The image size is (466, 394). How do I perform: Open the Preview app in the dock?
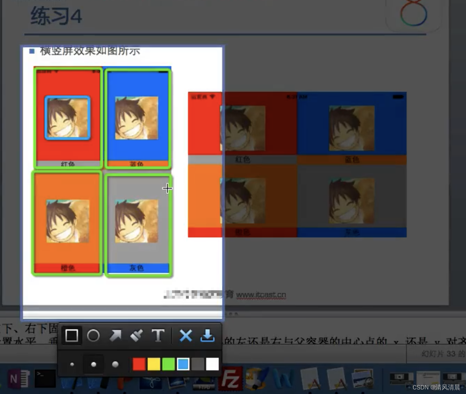pos(363,379)
